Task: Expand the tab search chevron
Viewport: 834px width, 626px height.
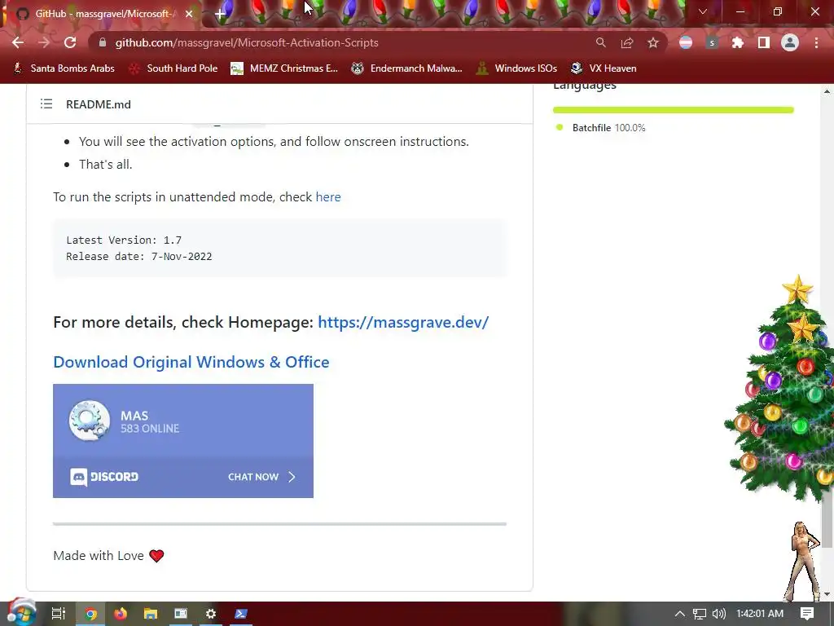Action: point(703,11)
